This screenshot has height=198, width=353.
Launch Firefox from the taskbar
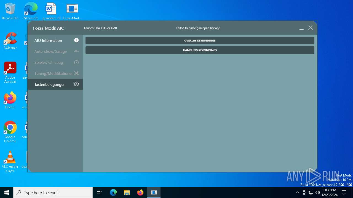click(x=140, y=193)
